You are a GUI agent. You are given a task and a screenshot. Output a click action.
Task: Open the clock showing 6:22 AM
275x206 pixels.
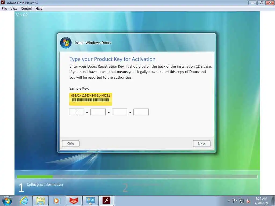[x=261, y=201]
